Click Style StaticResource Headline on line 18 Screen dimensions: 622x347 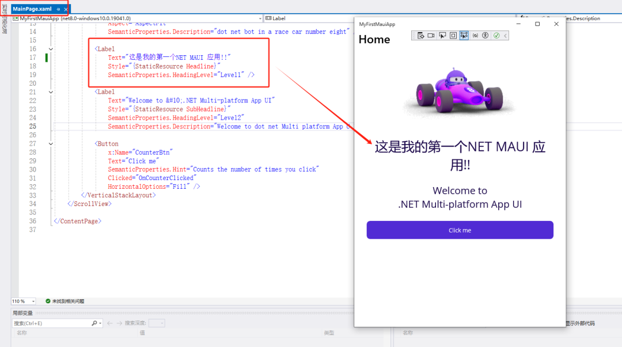click(x=164, y=66)
